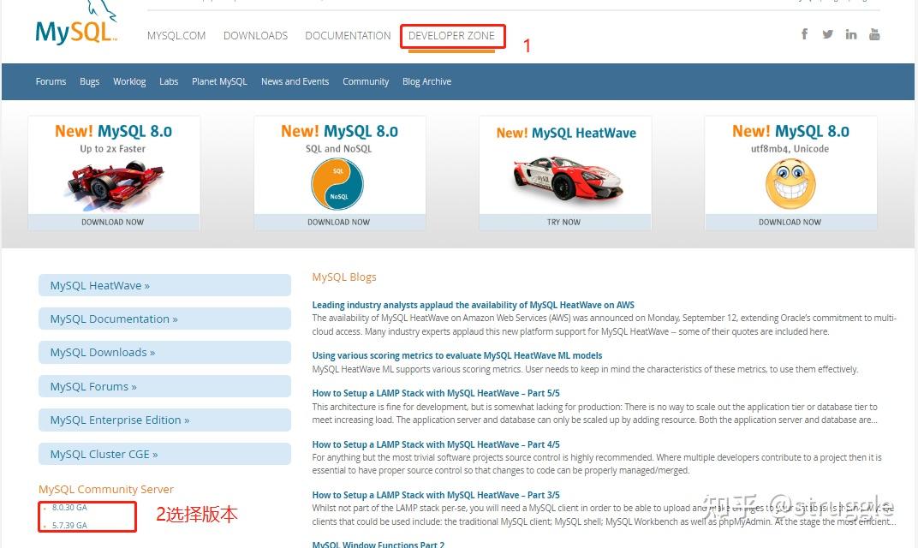Open News and Events section
Screen dimensions: 918x548
coord(295,81)
